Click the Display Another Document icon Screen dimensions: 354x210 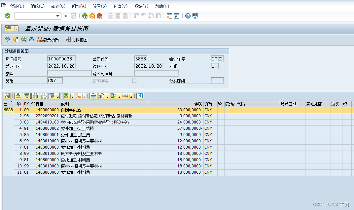click(x=16, y=40)
